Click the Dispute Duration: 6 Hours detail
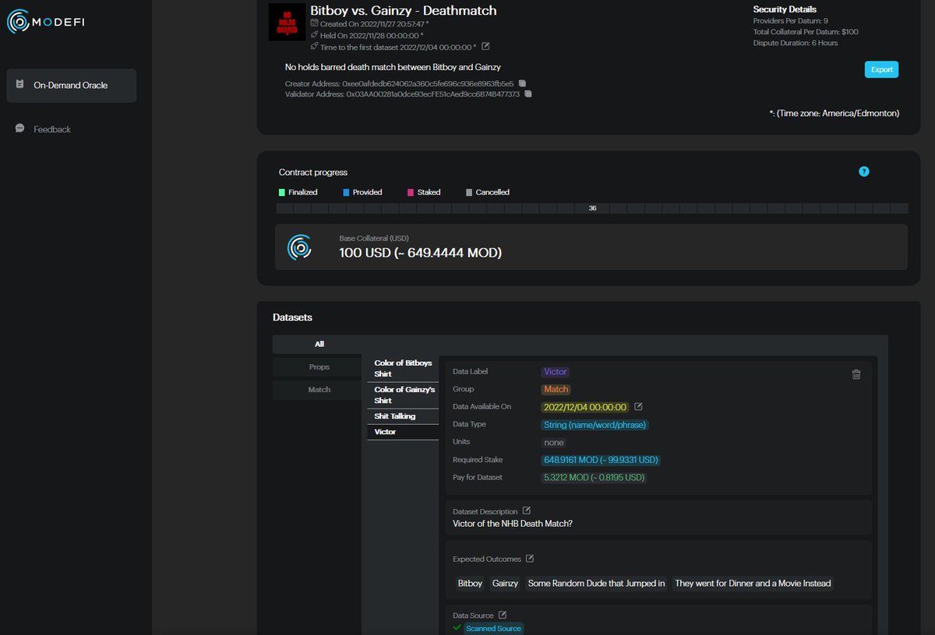 pyautogui.click(x=795, y=43)
